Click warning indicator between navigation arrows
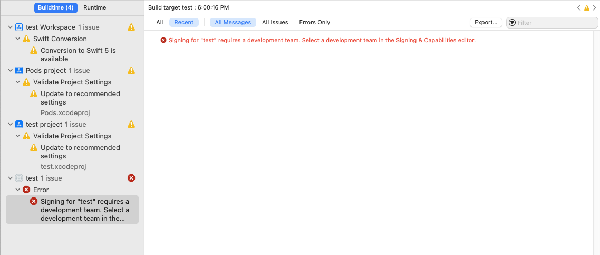 tap(587, 8)
